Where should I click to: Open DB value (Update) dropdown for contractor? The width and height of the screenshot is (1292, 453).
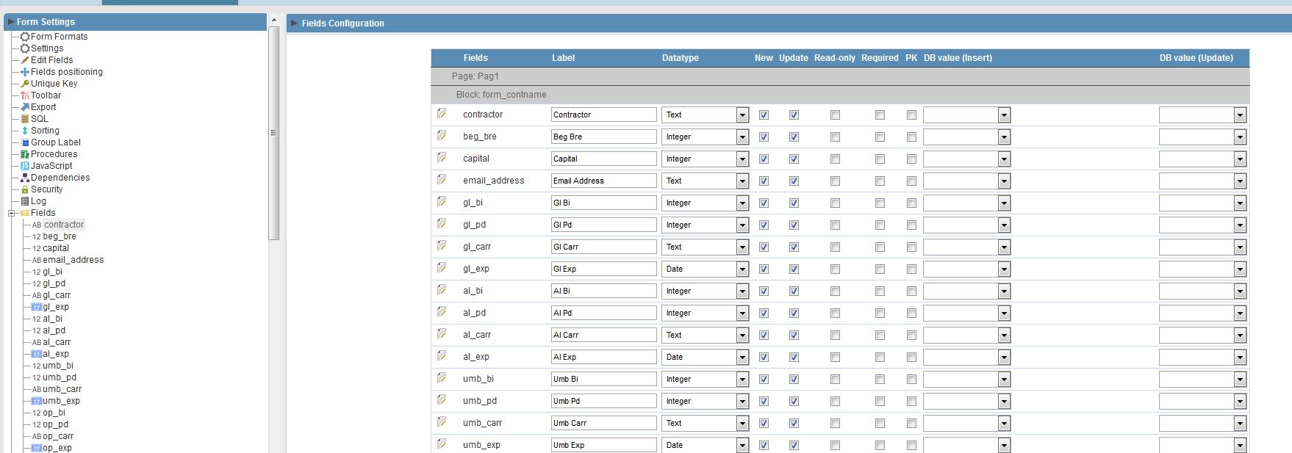click(x=1202, y=115)
